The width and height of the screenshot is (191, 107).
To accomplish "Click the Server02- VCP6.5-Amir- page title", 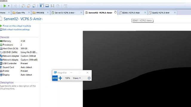I will pos(23,19).
